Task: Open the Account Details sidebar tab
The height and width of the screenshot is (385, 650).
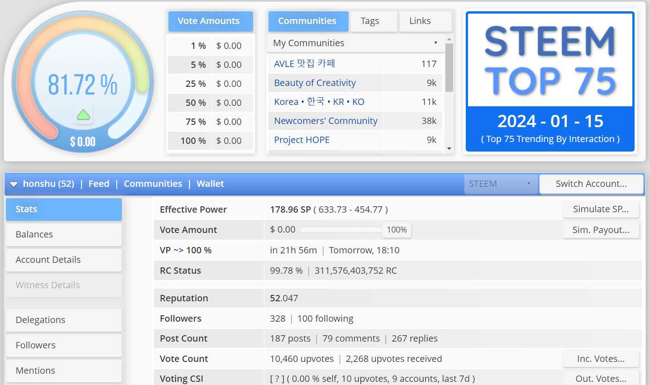Action: (64, 260)
